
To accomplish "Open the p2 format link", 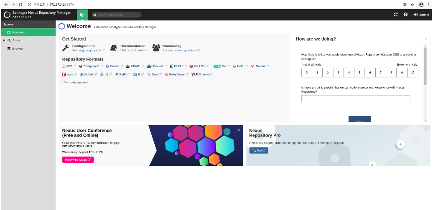I will pos(106,74).
